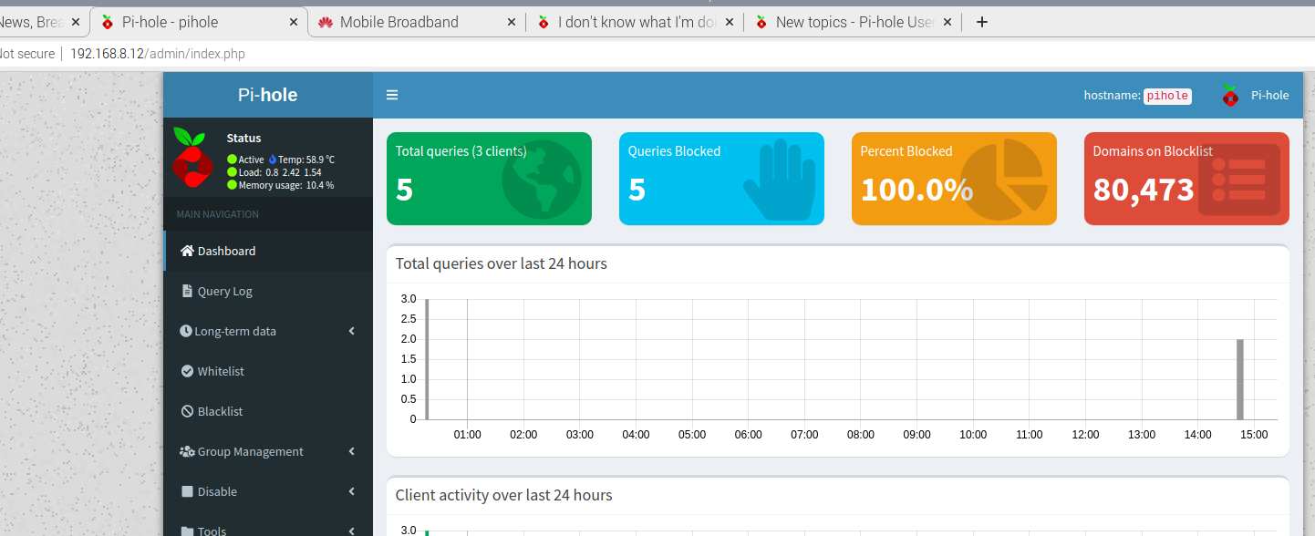Screen dimensions: 1315x536
Task: Switch to the I don't know what I'm doing tab
Action: (635, 22)
